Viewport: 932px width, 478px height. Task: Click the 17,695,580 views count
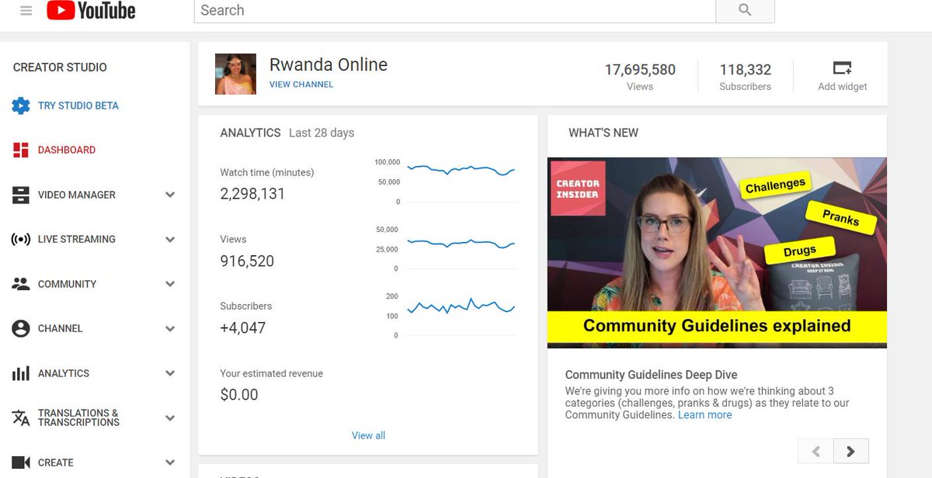pyautogui.click(x=640, y=70)
